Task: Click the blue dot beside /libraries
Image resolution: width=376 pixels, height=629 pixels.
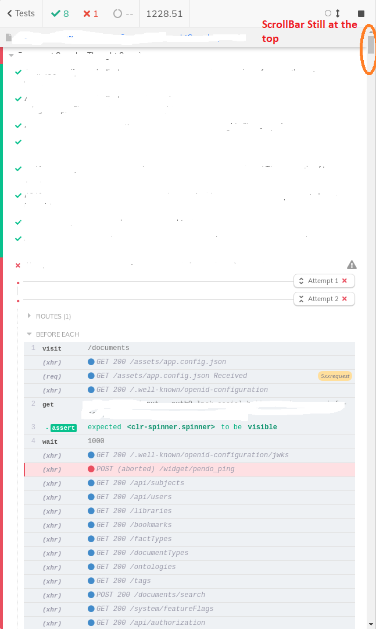Action: [91, 511]
